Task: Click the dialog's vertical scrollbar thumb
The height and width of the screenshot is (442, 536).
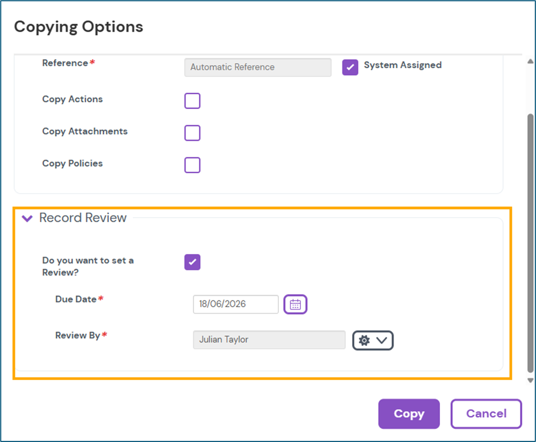Action: click(x=530, y=239)
